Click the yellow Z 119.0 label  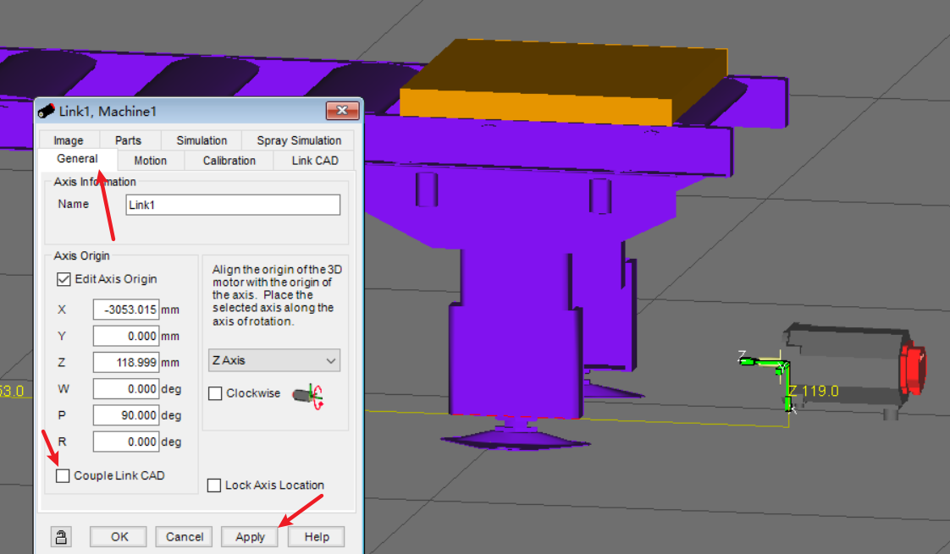tap(813, 391)
